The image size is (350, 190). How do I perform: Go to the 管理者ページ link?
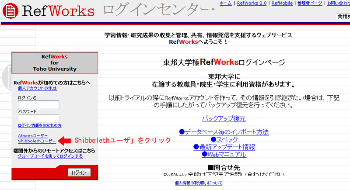click(x=310, y=3)
